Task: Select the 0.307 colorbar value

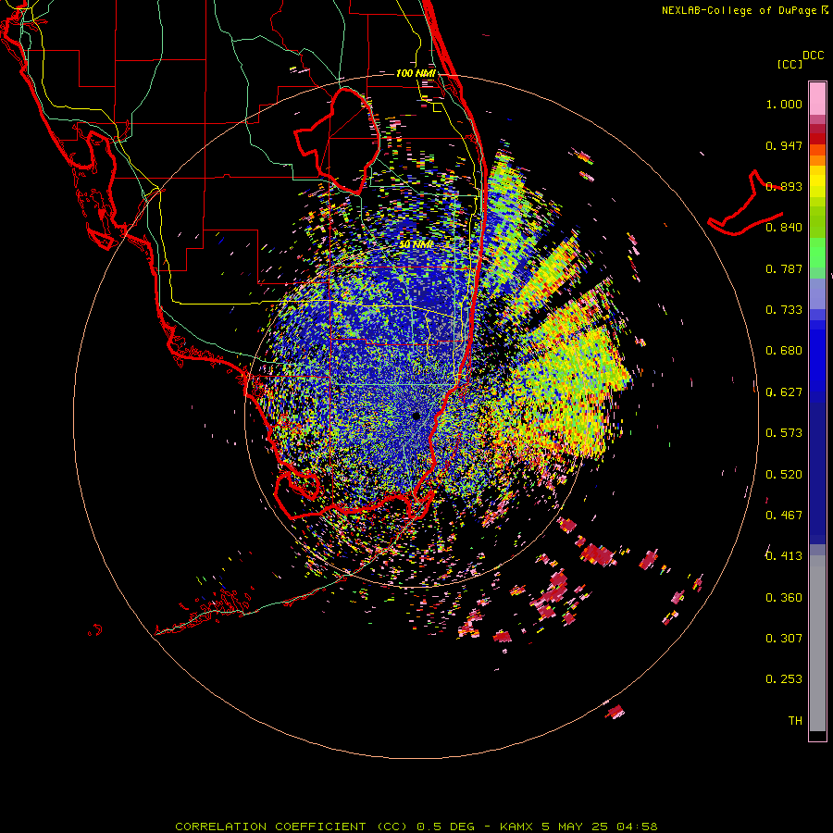Action: click(x=784, y=639)
